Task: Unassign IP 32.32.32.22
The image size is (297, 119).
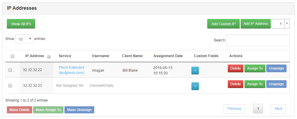Action: click(276, 68)
